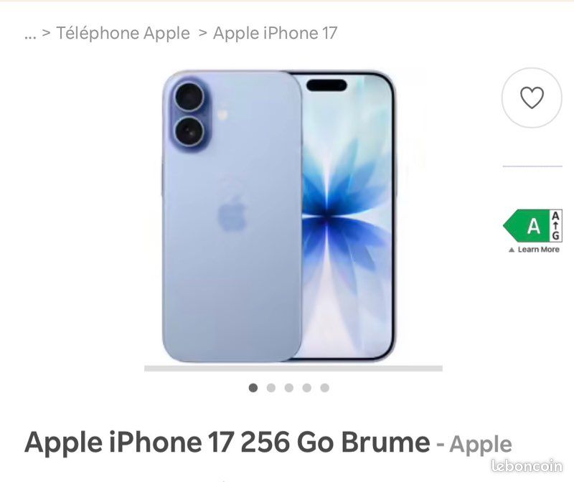The image size is (574, 482).
Task: Click the small triangle beside Learn More
Action: pyautogui.click(x=512, y=250)
